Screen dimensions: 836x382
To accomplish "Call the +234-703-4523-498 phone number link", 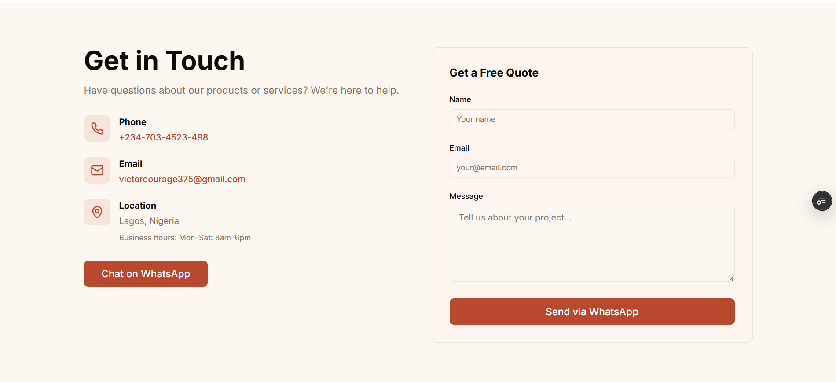I will [x=163, y=137].
